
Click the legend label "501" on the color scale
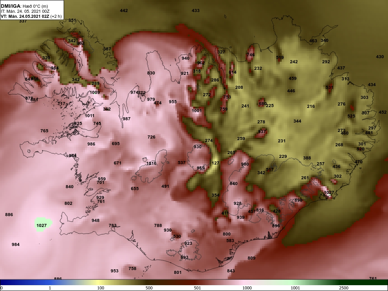pyautogui.click(x=197, y=288)
